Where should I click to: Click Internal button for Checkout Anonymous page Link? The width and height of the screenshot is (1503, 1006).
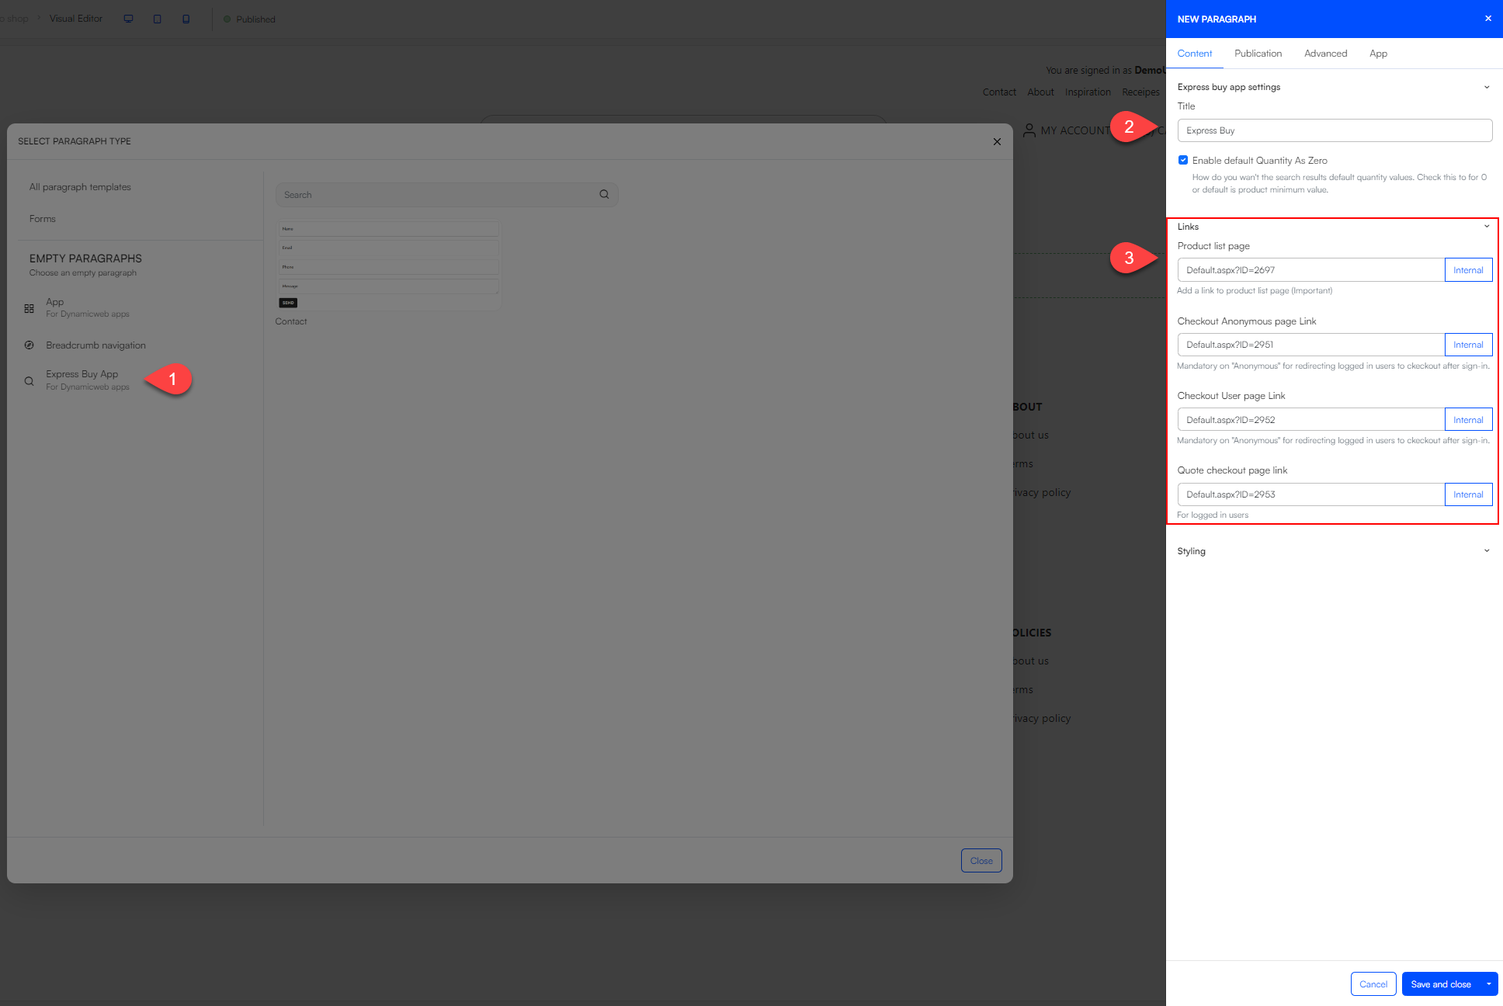coord(1468,345)
